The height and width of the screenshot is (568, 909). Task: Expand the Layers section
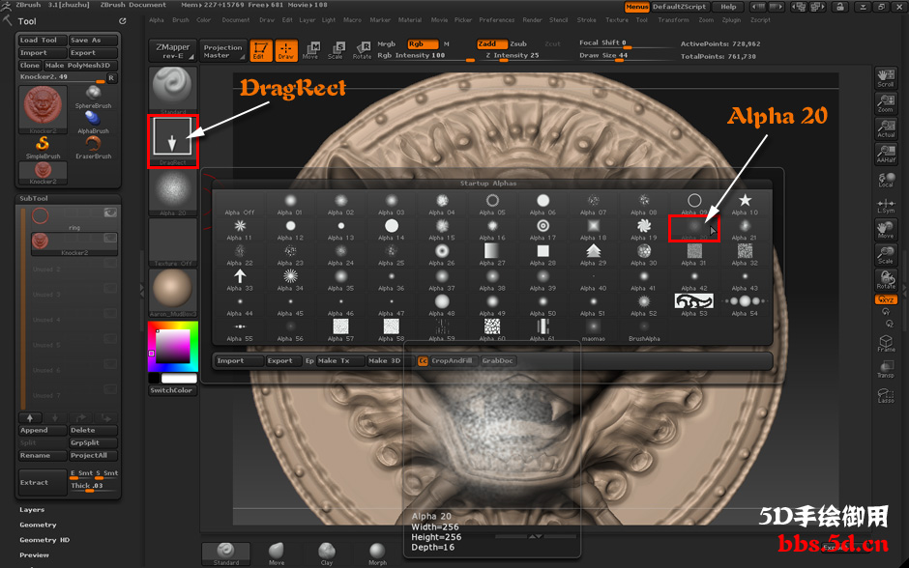click(x=32, y=510)
